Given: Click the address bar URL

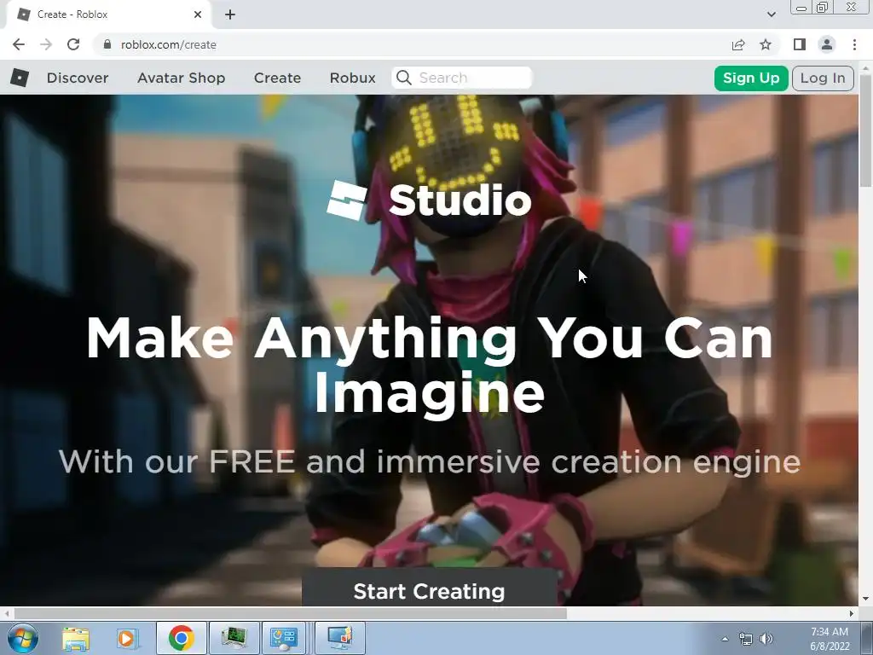Looking at the screenshot, I should 168,44.
